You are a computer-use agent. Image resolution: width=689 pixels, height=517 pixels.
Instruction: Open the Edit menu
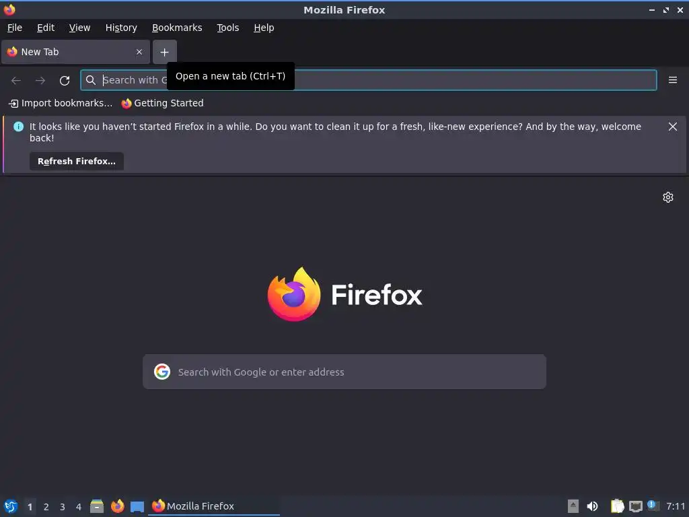pos(46,28)
